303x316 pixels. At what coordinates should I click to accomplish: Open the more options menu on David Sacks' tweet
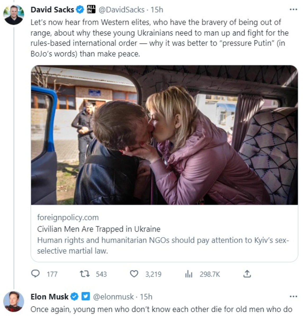tap(293, 10)
